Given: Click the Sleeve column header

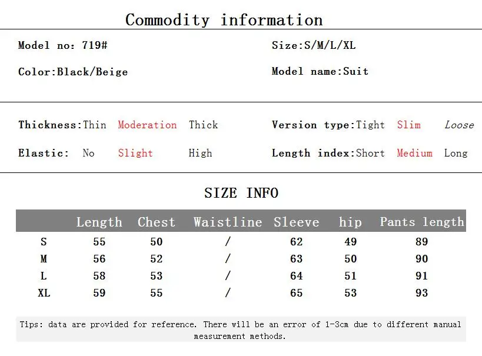Looking at the screenshot, I should (297, 222).
